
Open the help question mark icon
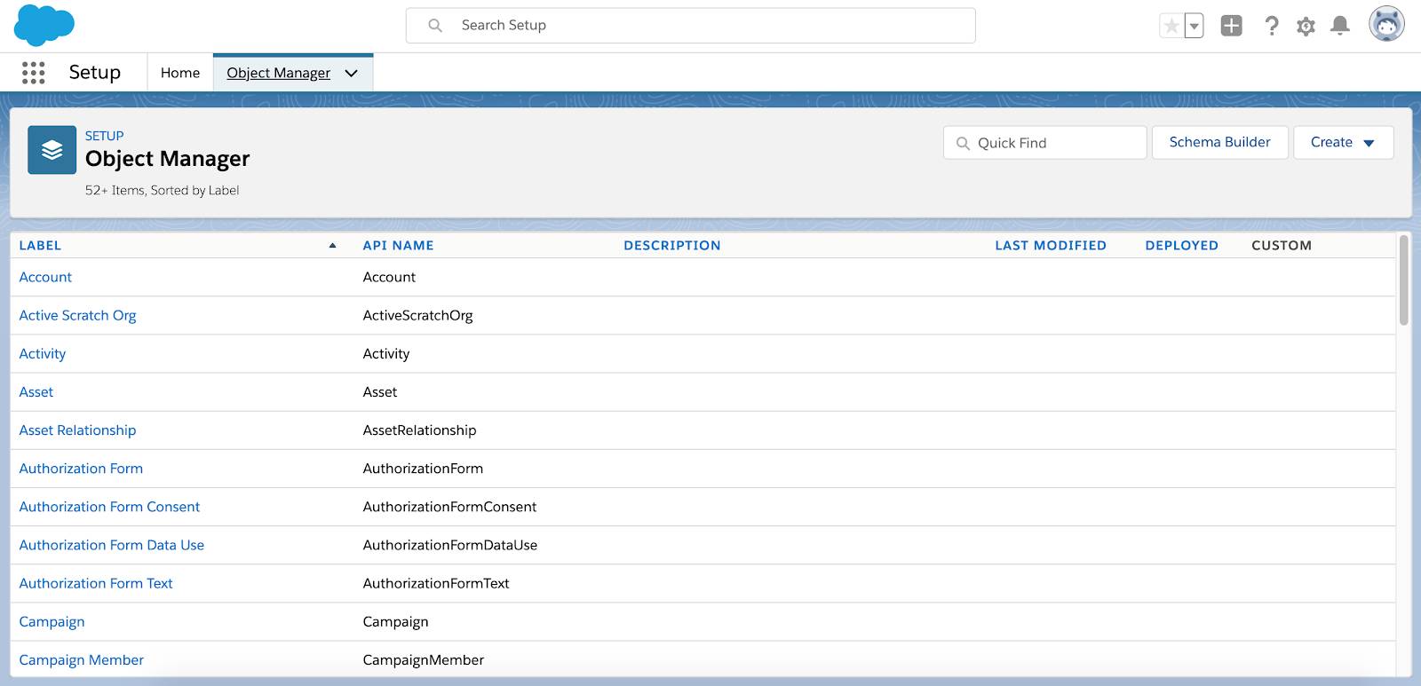(x=1272, y=26)
